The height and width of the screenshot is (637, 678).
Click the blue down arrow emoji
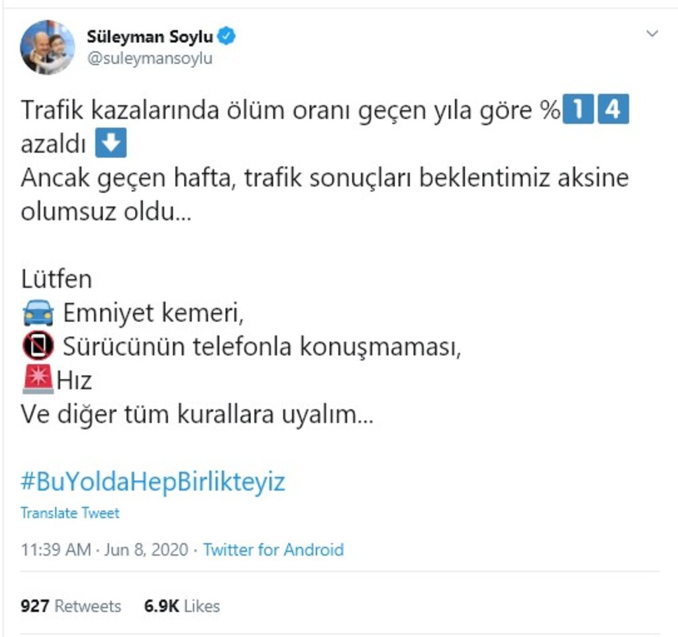(x=111, y=143)
